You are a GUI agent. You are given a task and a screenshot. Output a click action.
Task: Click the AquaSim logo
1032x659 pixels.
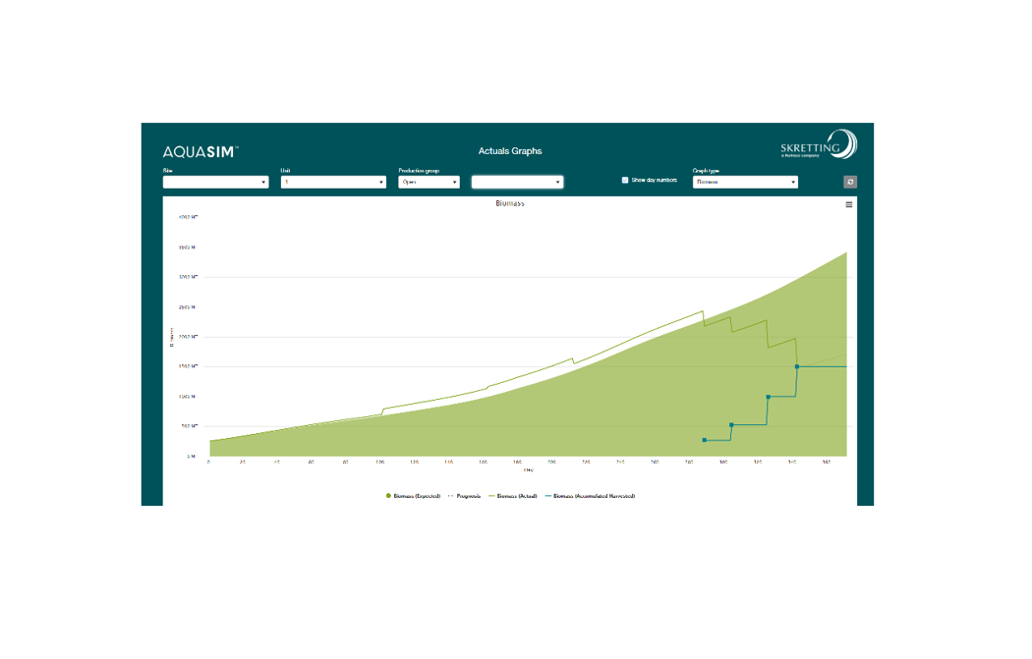[x=201, y=151]
